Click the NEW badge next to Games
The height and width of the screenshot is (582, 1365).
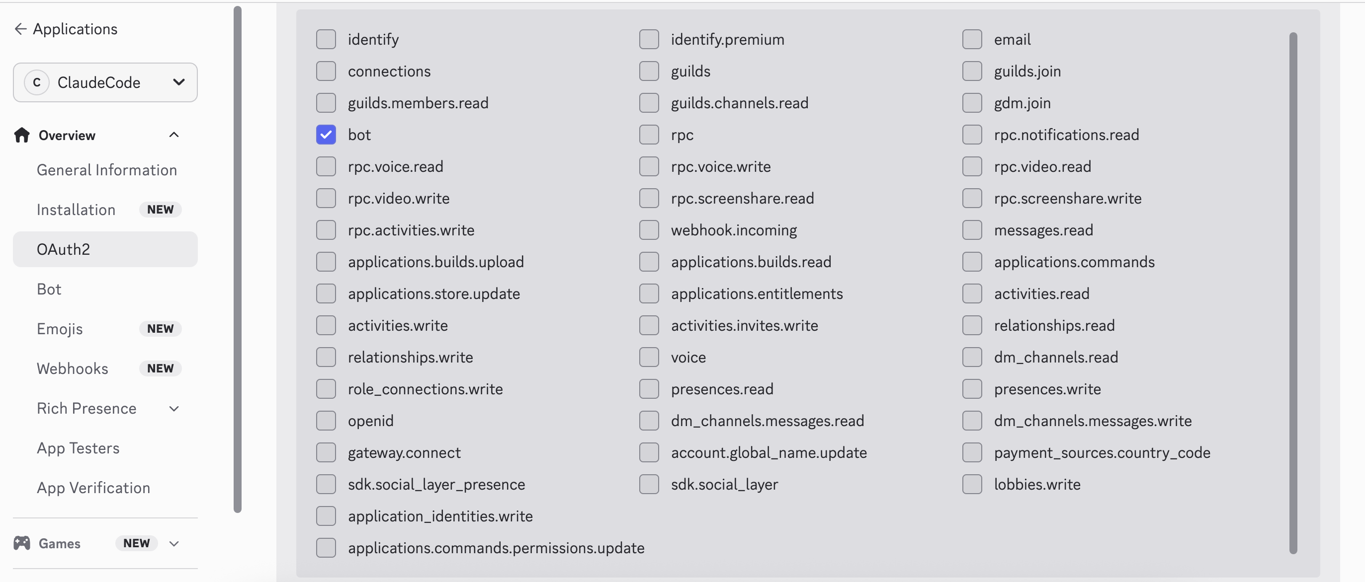(x=136, y=543)
